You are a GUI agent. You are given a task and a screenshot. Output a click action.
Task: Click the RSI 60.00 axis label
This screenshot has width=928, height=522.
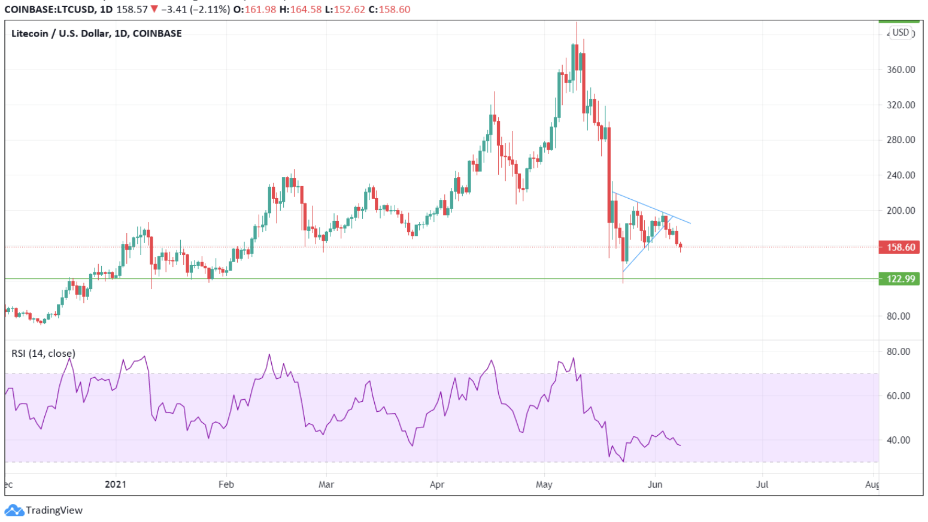(899, 396)
